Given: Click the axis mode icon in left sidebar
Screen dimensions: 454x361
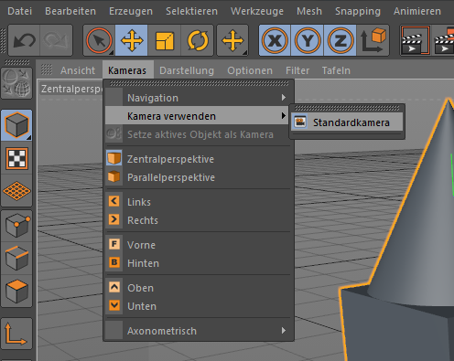Looking at the screenshot, I should (x=16, y=334).
